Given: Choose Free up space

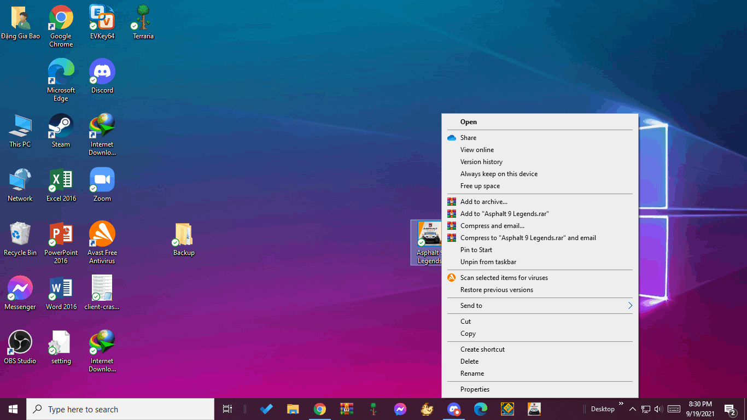Looking at the screenshot, I should (540, 186).
